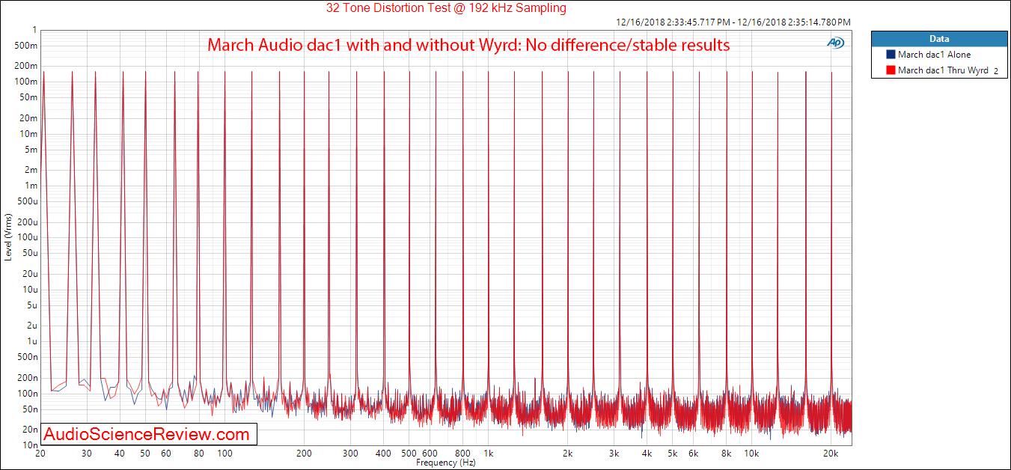This screenshot has height=470, width=1011.
Task: Click the 10k frequency axis label
Action: 751,454
